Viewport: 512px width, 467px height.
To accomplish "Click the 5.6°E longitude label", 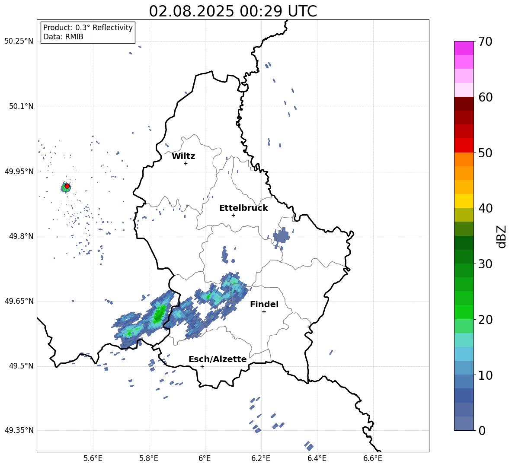I will click(93, 458).
